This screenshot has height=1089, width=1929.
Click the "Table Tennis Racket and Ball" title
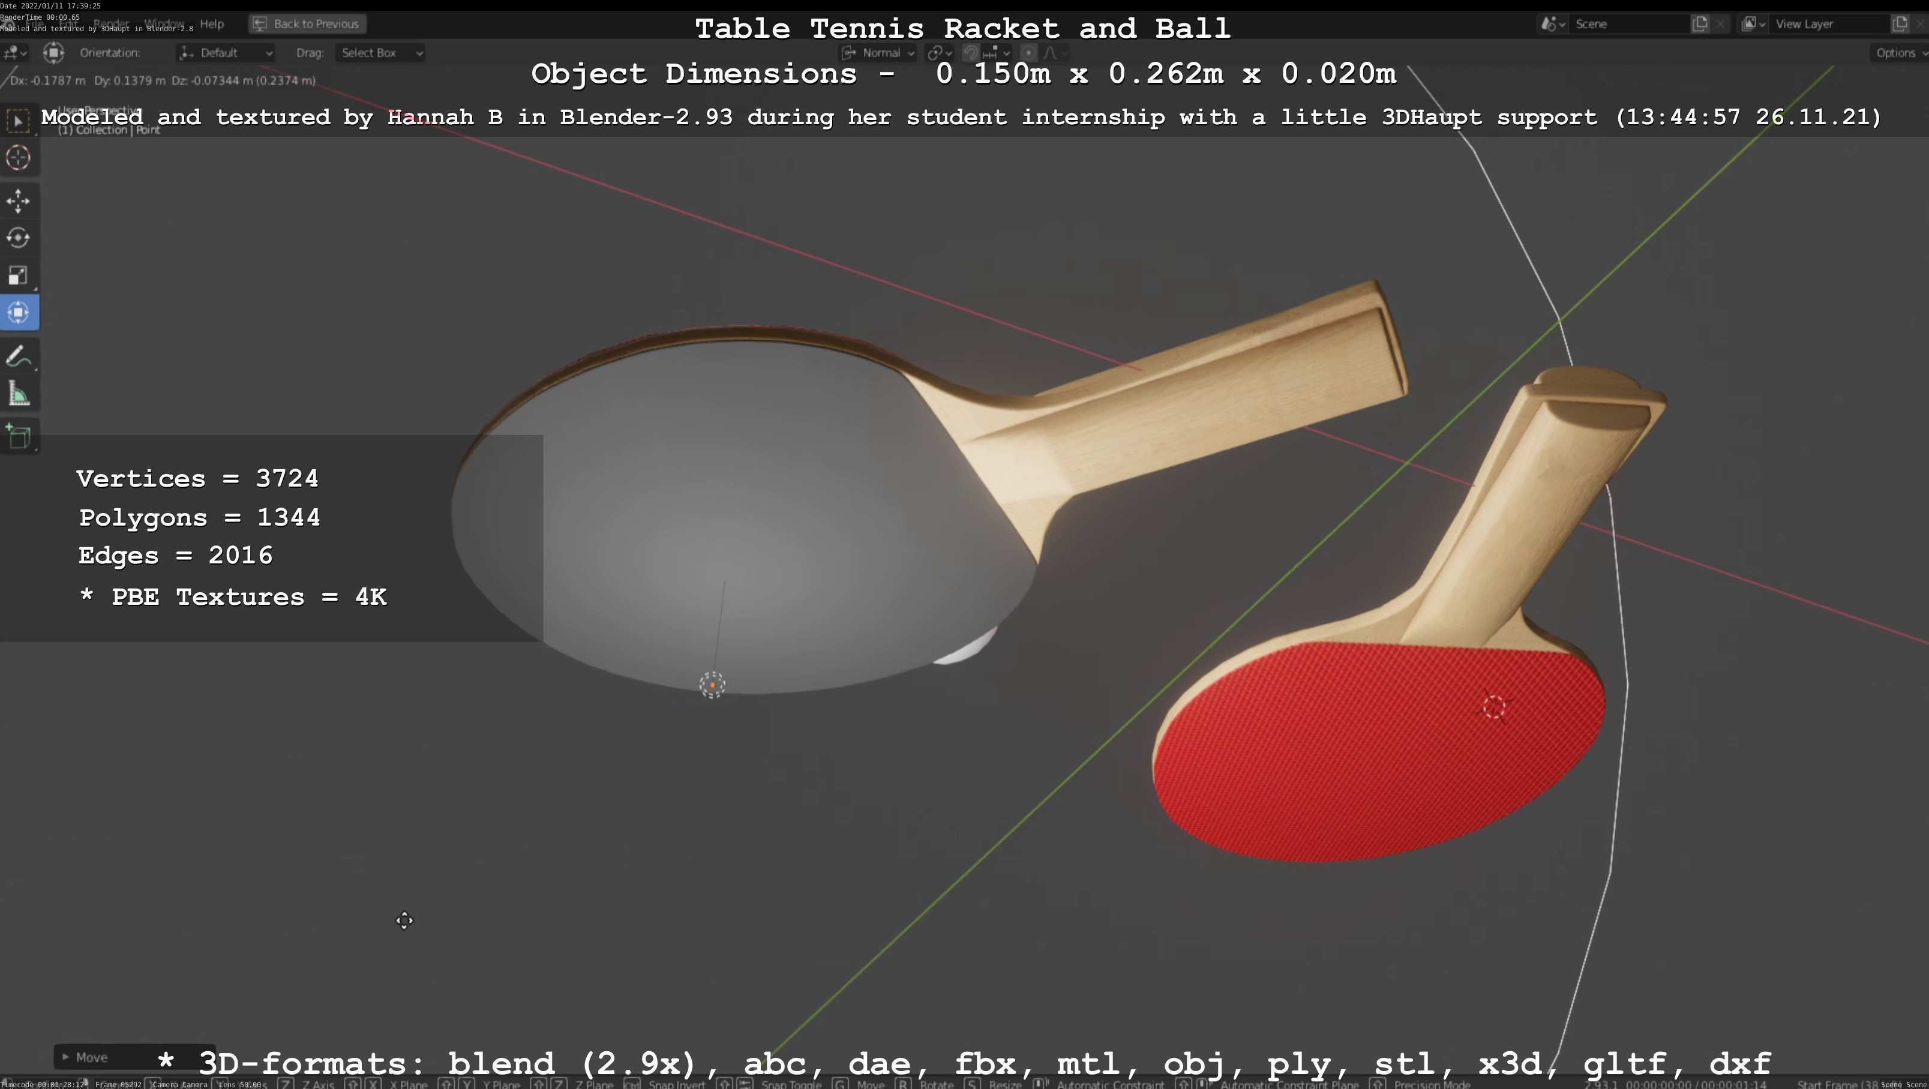click(963, 28)
